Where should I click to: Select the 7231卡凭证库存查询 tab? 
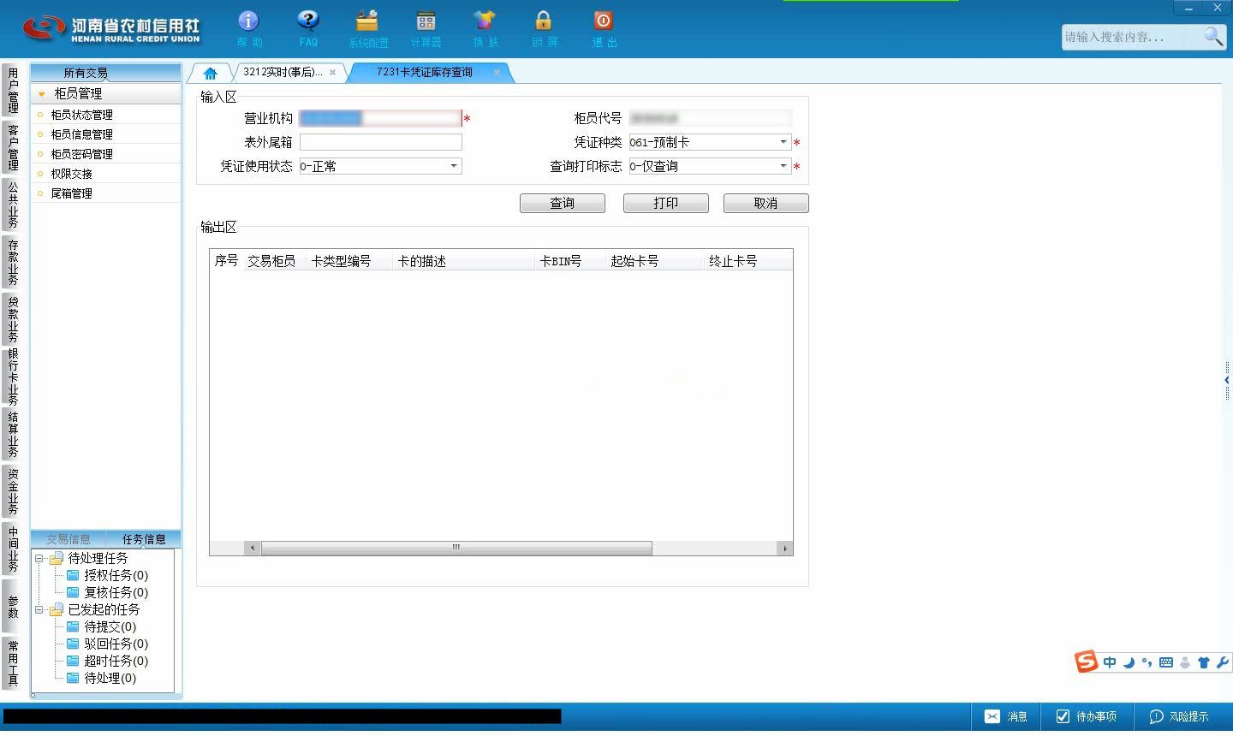(x=425, y=73)
